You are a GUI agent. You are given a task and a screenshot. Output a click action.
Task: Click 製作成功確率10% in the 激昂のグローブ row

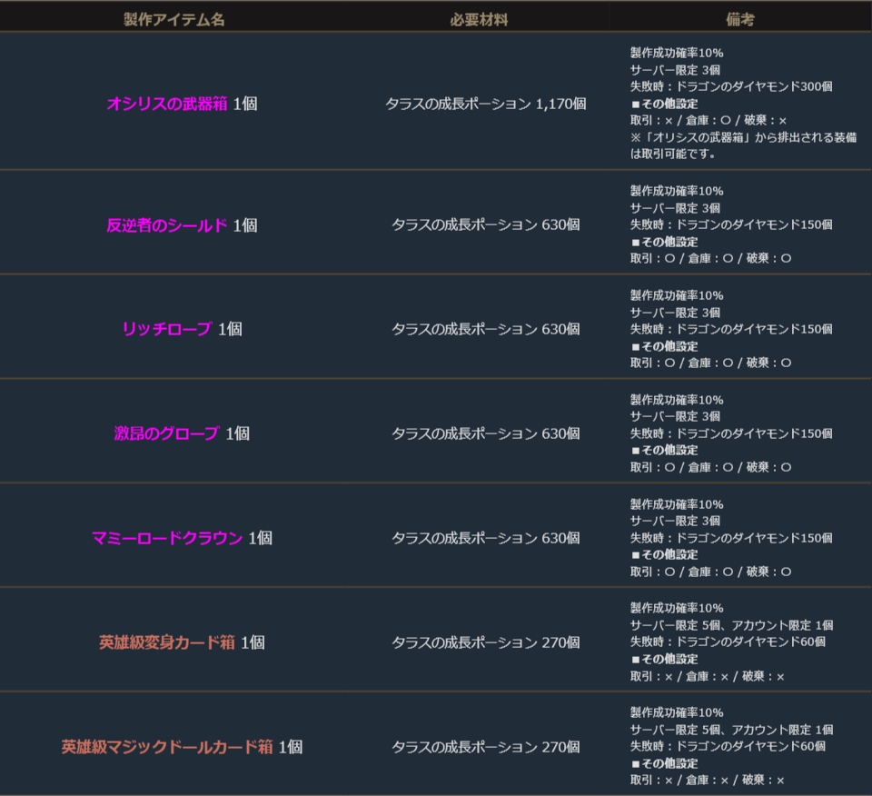tap(677, 400)
